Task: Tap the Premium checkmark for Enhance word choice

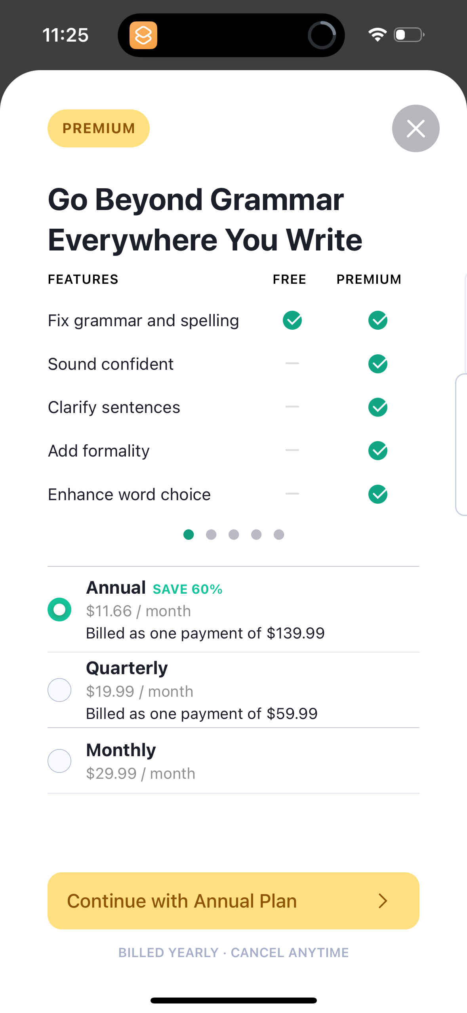Action: click(377, 494)
